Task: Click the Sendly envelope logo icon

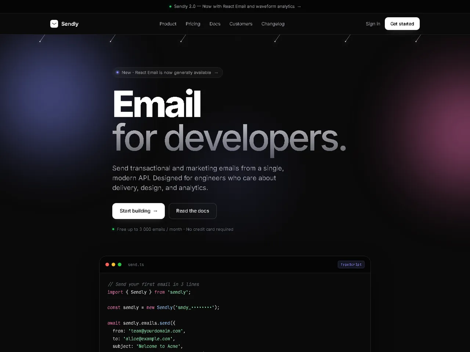Action: click(x=54, y=24)
